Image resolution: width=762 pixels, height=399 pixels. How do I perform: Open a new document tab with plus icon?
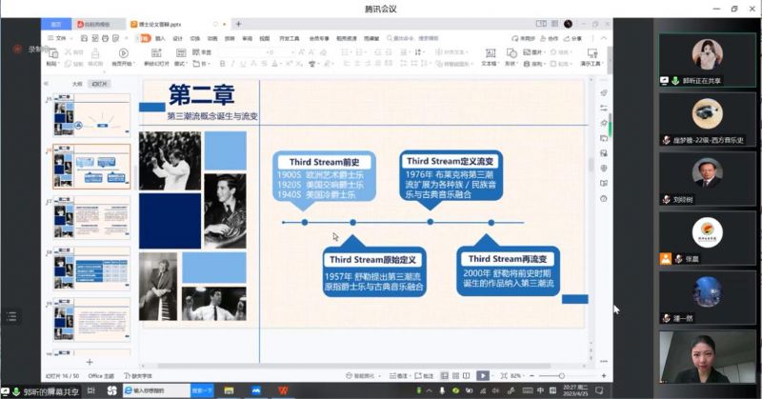pos(237,23)
